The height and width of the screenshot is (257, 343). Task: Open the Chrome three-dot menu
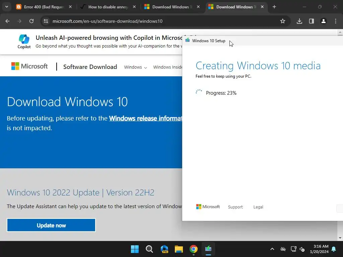pyautogui.click(x=336, y=21)
